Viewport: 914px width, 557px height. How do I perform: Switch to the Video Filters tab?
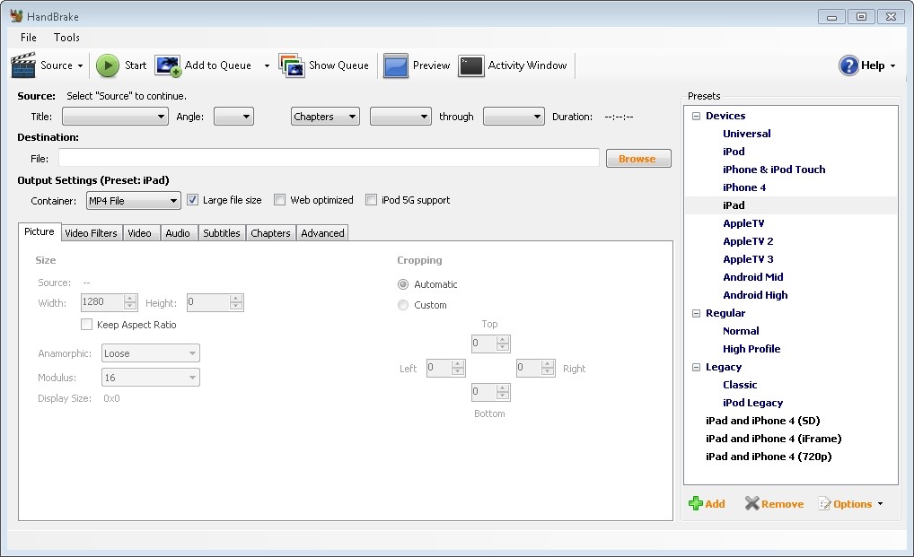[x=91, y=233]
